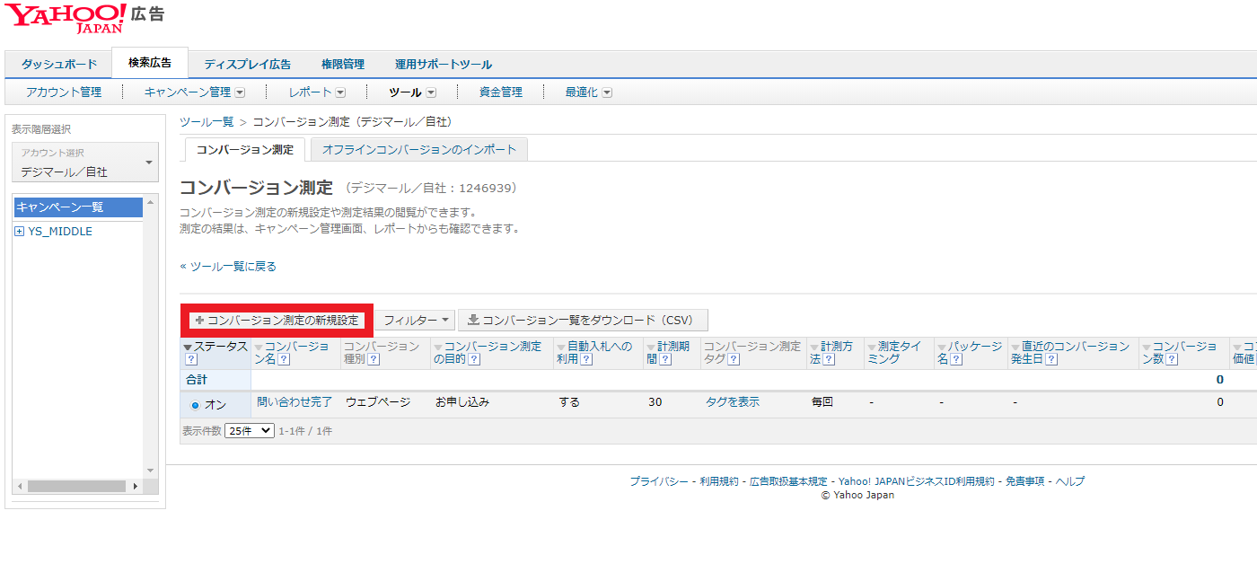The height and width of the screenshot is (581, 1257).
Task: Open help icon for 計測方法 column
Action: click(x=830, y=359)
